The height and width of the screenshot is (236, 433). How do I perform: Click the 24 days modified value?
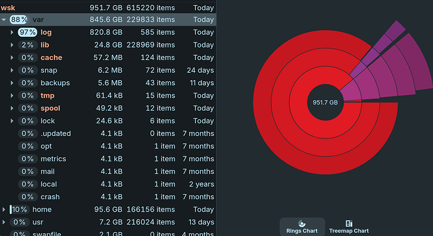[200, 70]
